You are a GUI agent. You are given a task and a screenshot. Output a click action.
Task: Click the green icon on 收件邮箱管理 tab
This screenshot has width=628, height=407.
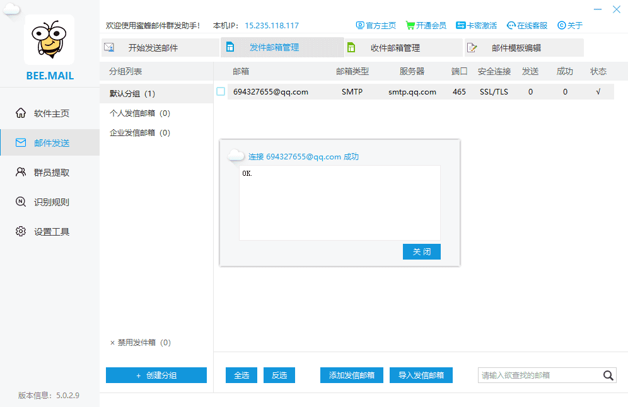[x=351, y=48]
